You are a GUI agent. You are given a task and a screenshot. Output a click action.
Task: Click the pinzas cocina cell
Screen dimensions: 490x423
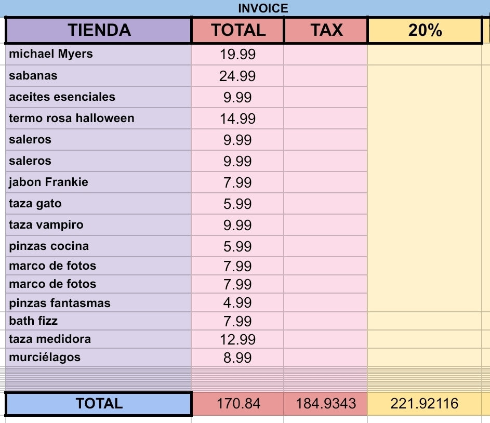coord(99,246)
